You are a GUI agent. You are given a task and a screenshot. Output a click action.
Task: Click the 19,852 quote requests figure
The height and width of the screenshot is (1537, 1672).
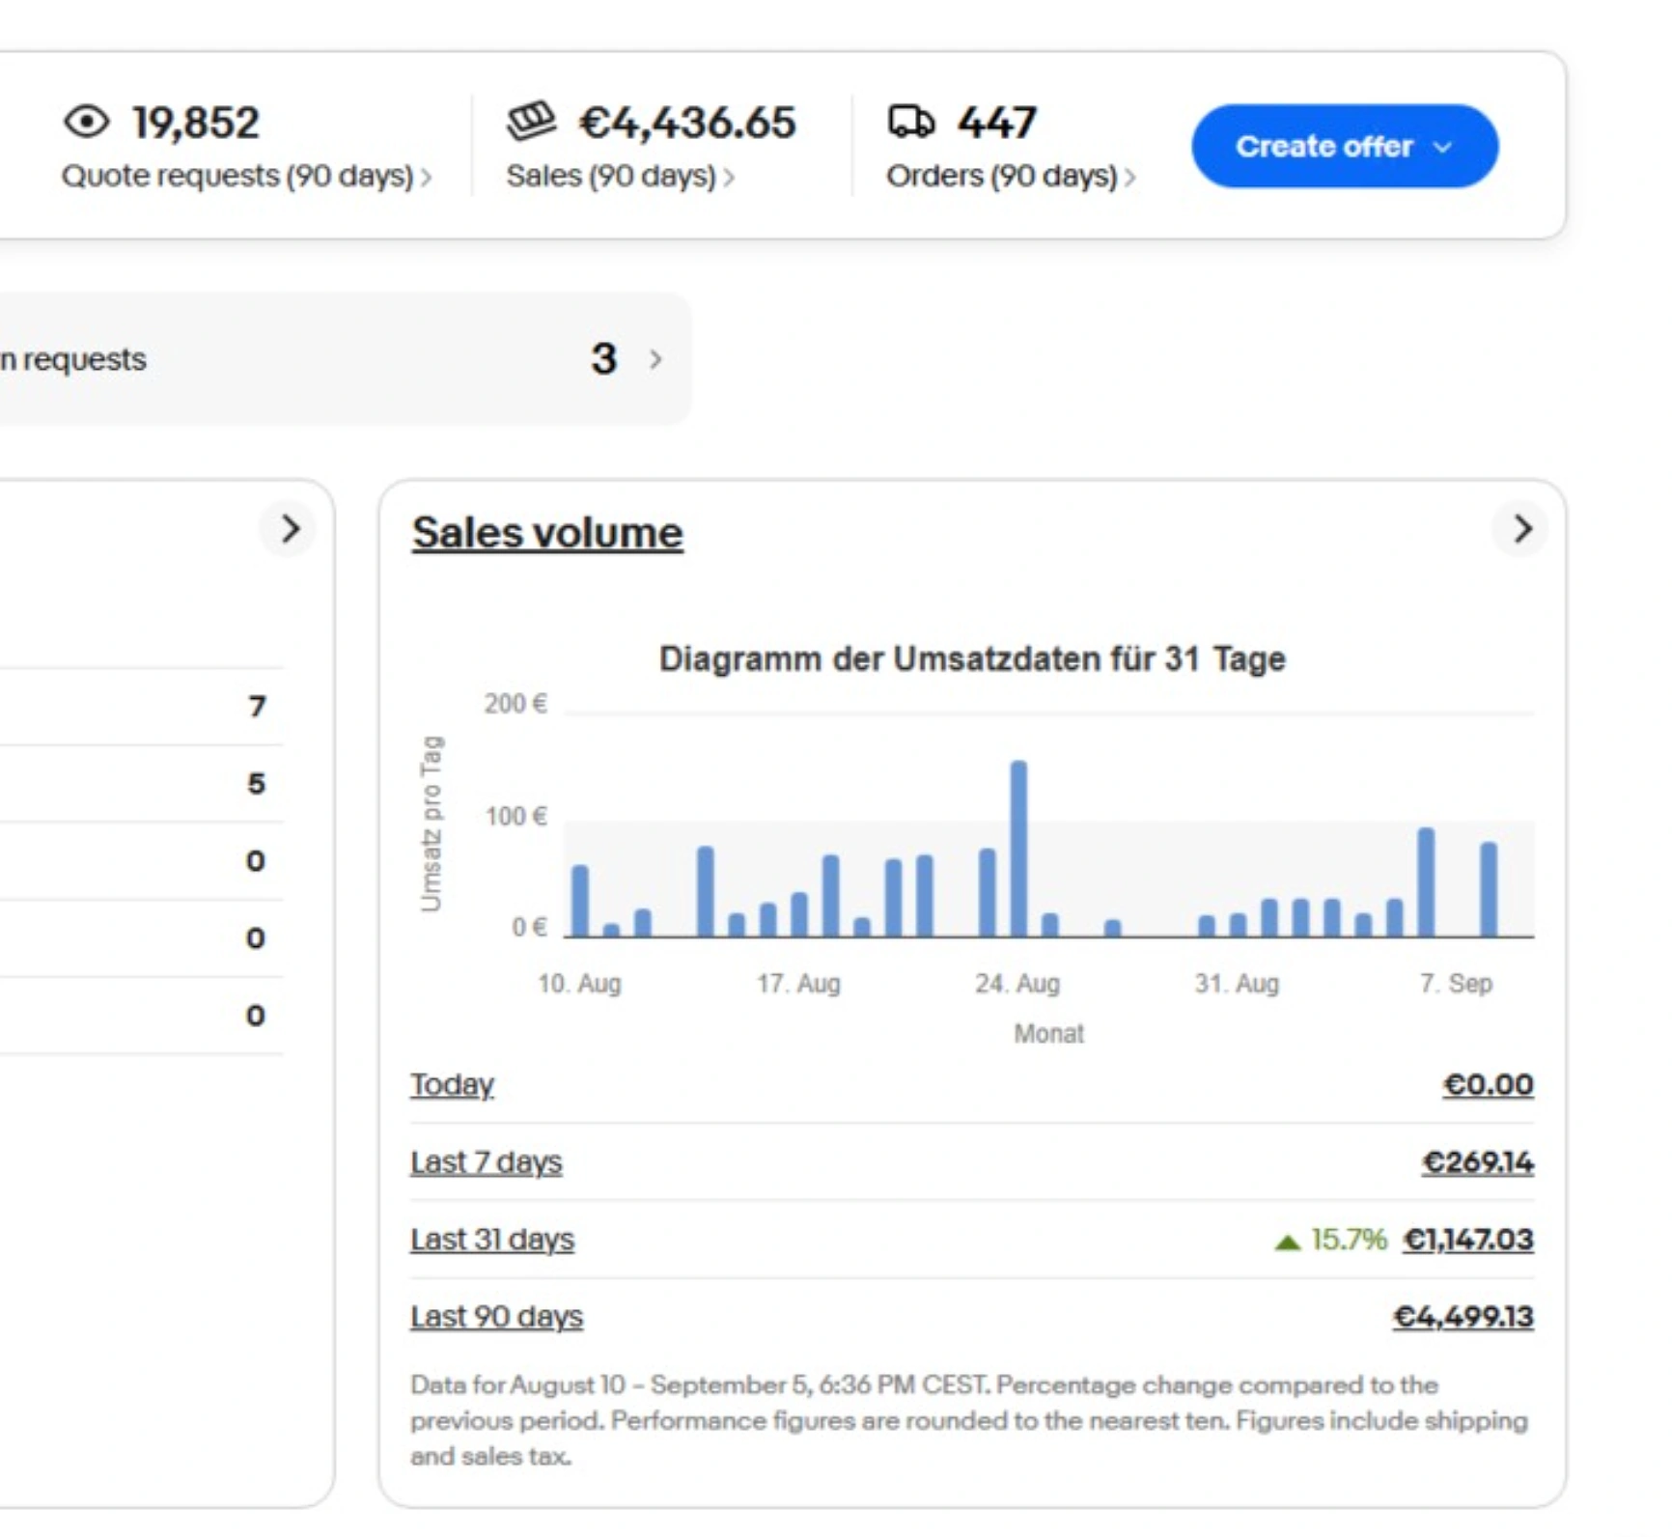click(196, 123)
